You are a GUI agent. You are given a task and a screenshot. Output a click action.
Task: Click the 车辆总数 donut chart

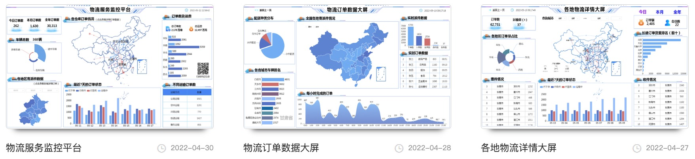tap(37, 53)
